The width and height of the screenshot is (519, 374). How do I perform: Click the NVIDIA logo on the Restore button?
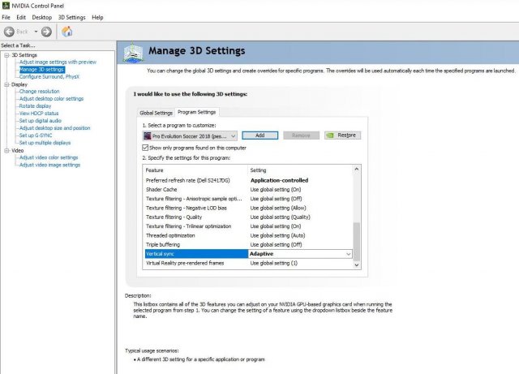pyautogui.click(x=330, y=135)
